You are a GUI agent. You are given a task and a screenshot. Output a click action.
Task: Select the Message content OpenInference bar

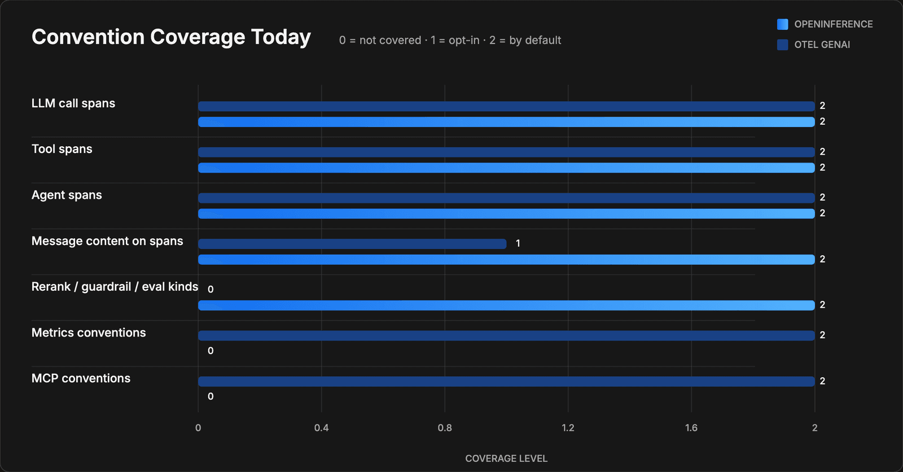506,260
